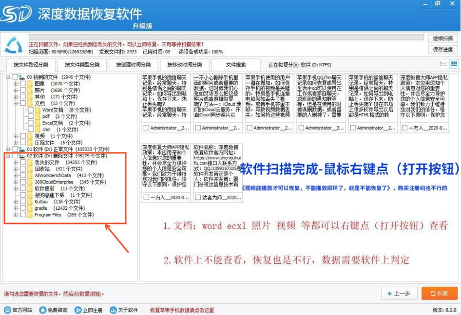Click the 官方网站 home icon
Image resolution: width=461 pixels, height=315 pixels.
tap(7, 310)
